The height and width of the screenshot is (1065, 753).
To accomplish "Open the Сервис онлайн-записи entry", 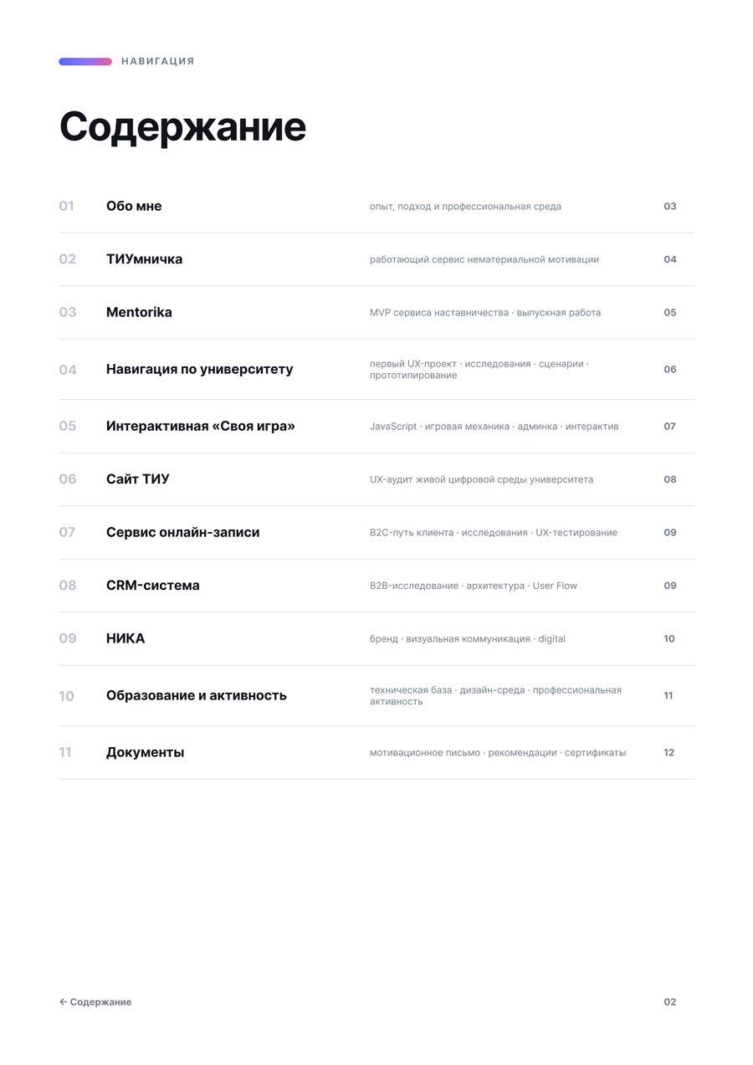I will pyautogui.click(x=376, y=532).
